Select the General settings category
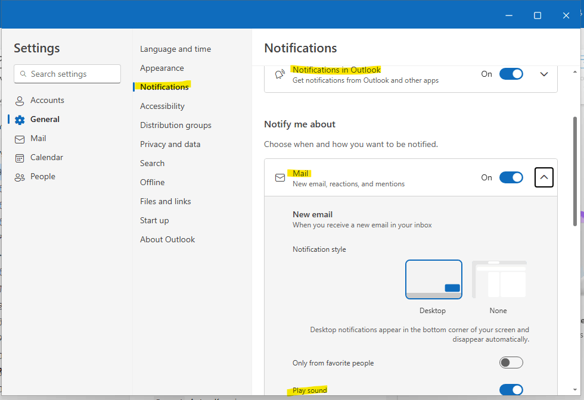Viewport: 584px width, 400px height. point(45,119)
